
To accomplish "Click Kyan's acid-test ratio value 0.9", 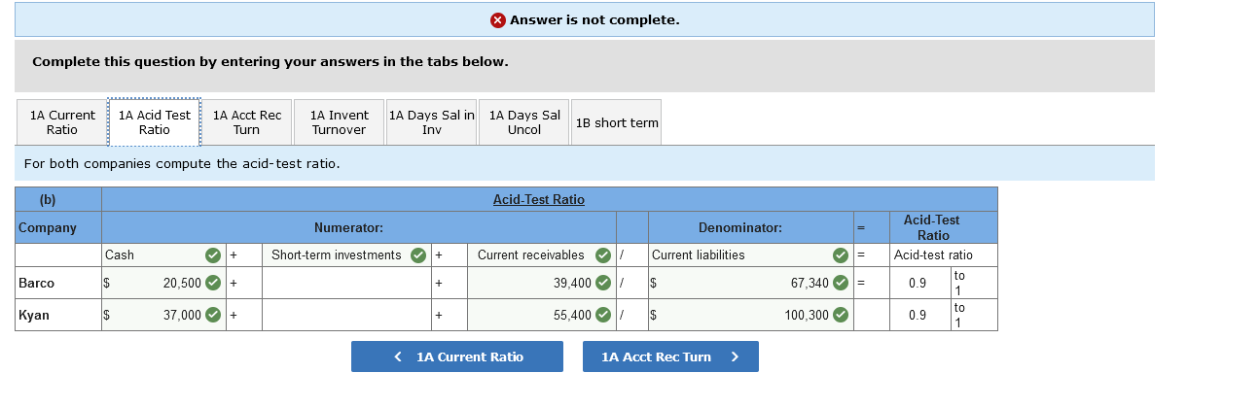I will tap(919, 315).
